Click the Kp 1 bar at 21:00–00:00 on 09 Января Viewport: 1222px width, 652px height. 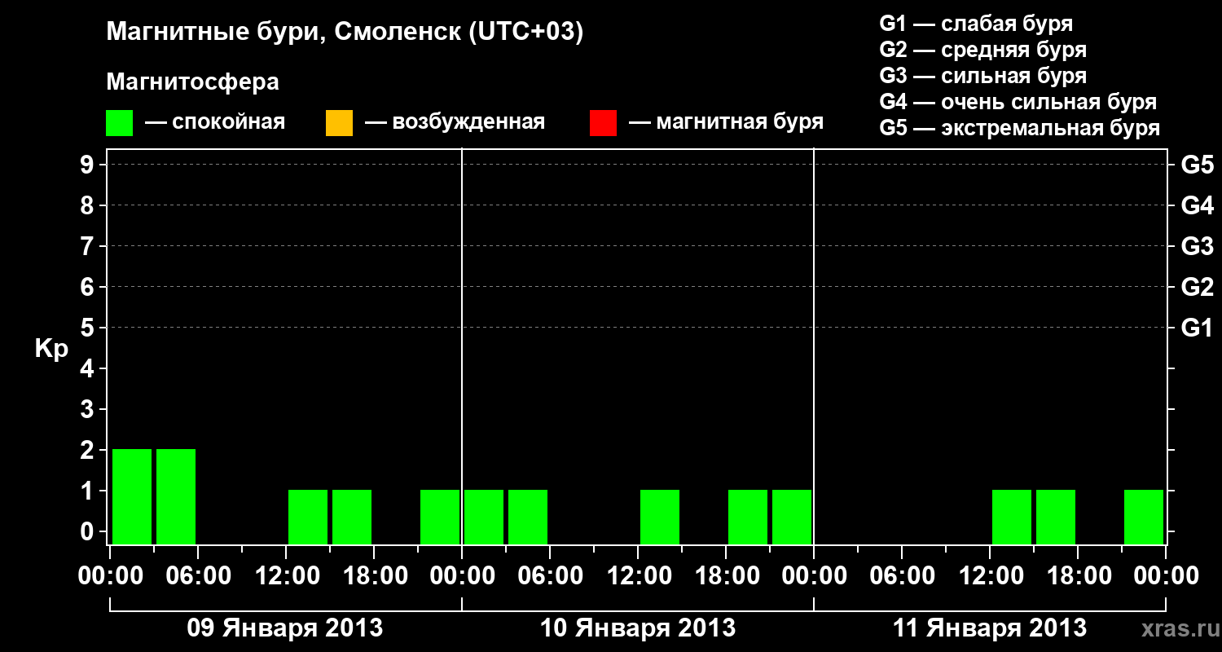coord(440,517)
